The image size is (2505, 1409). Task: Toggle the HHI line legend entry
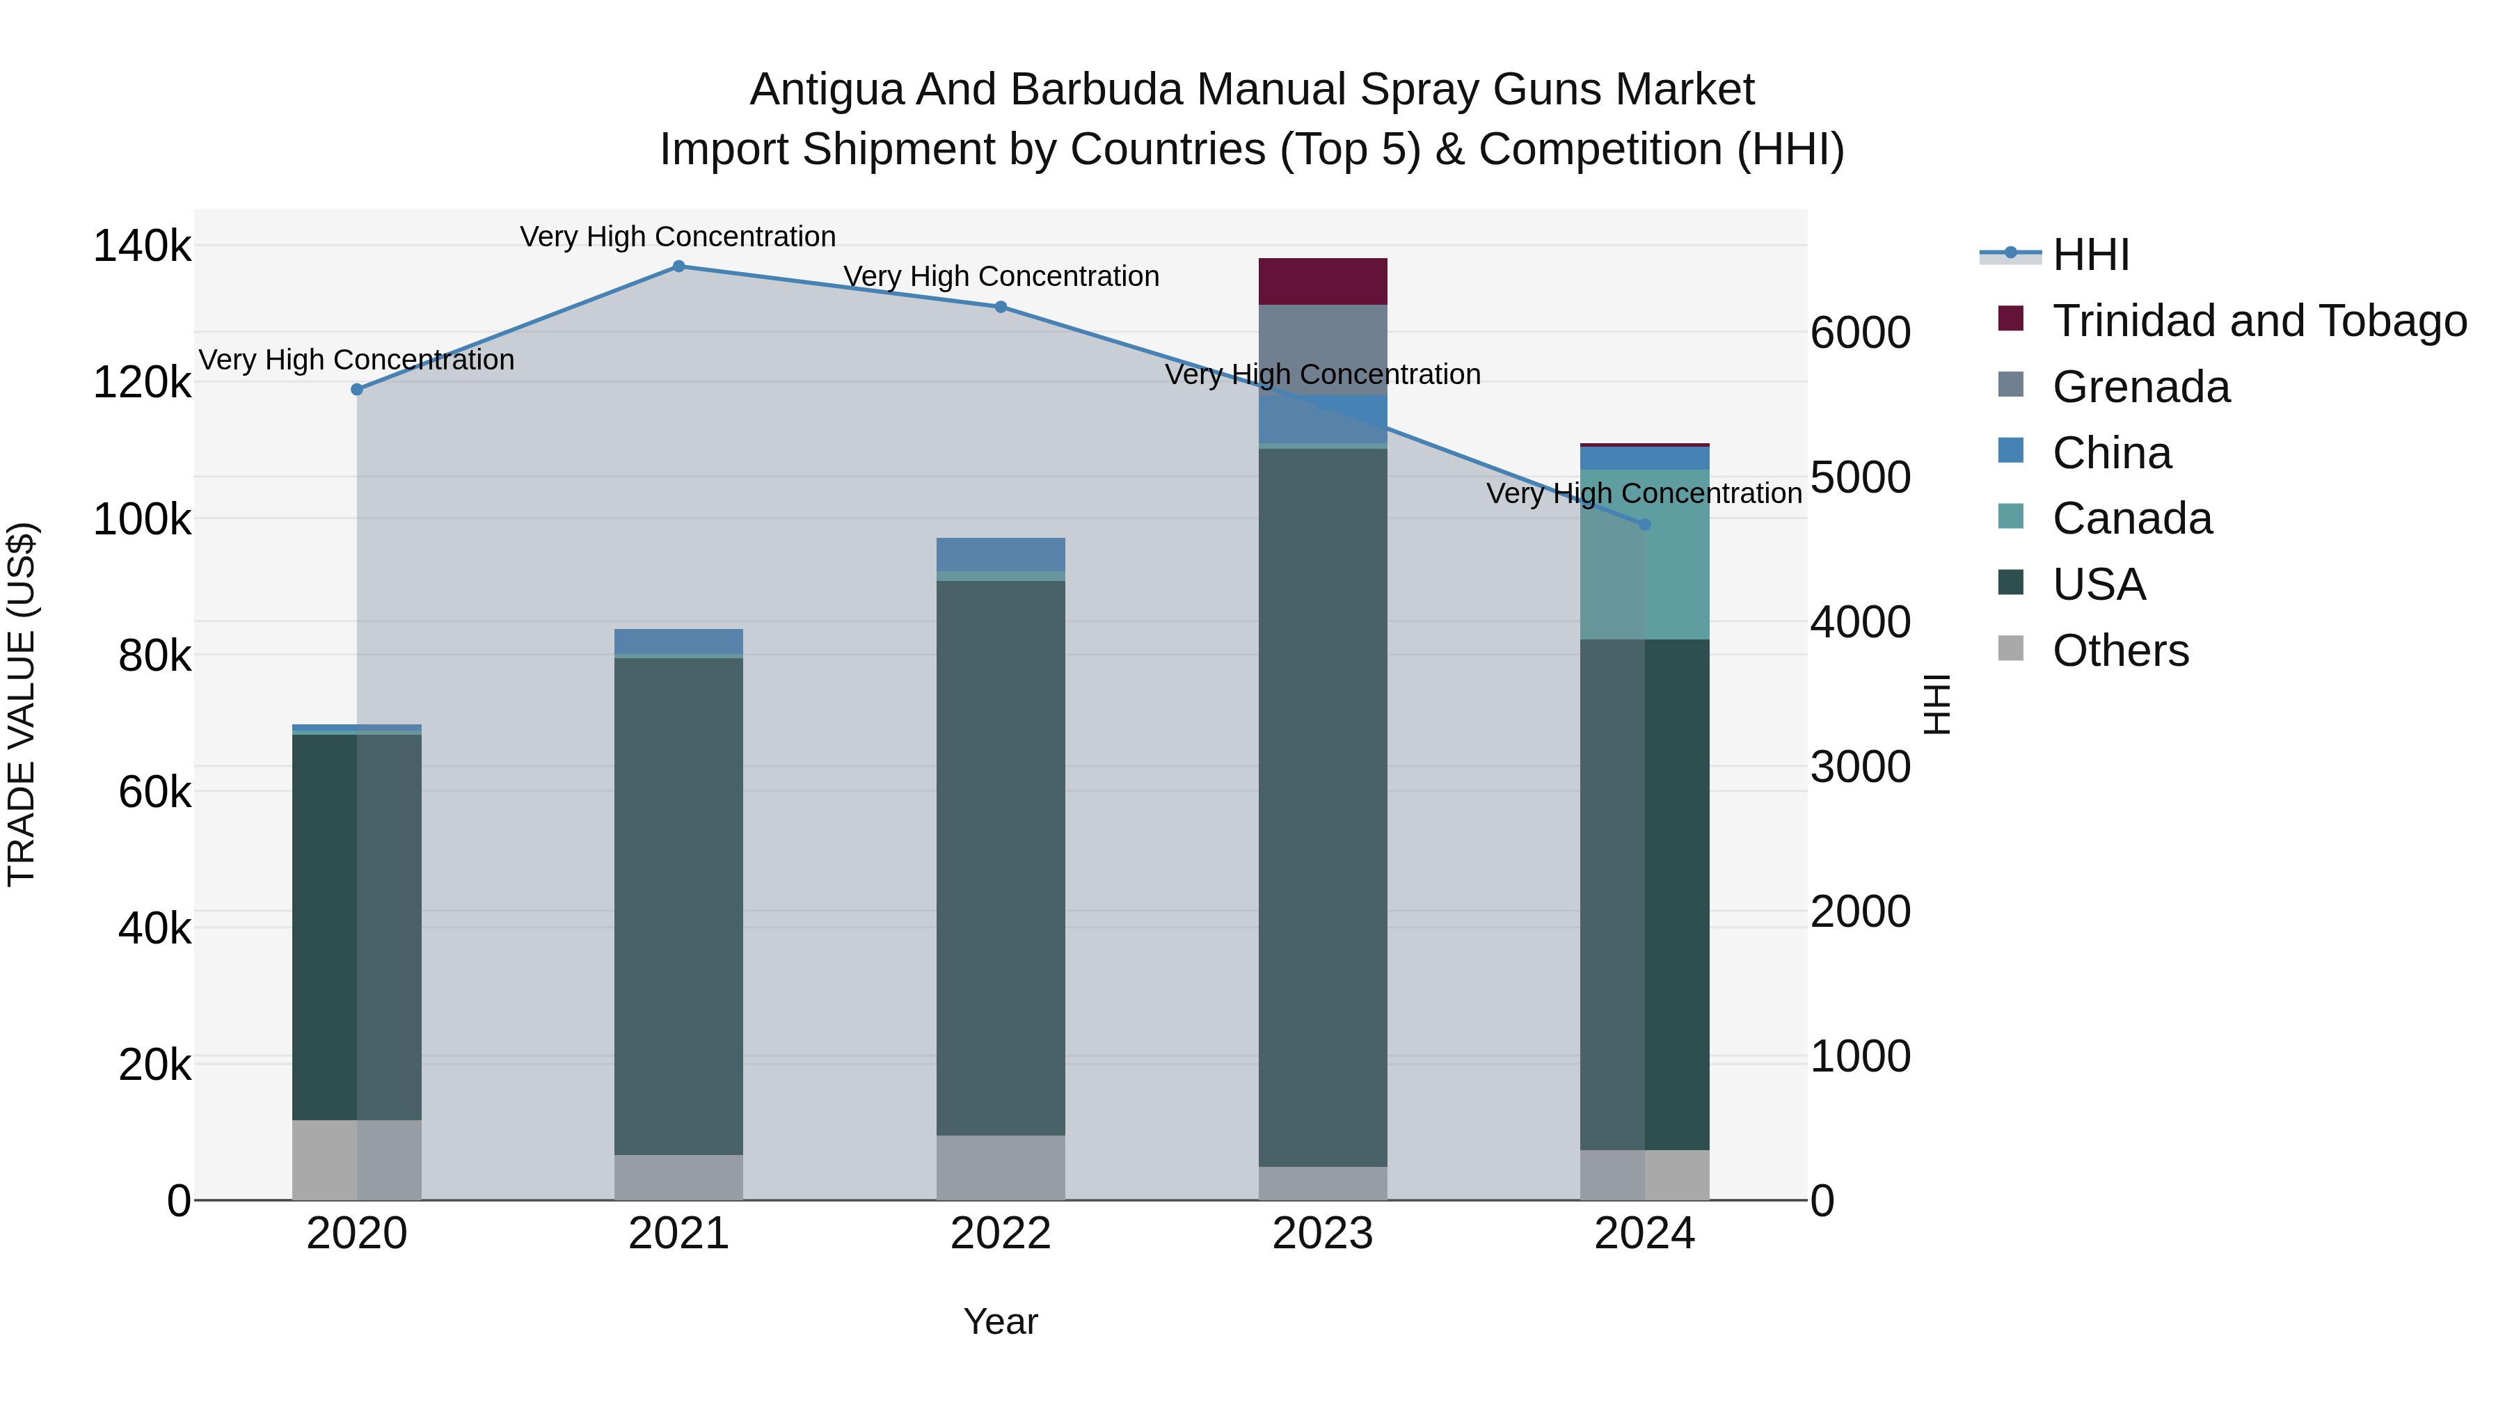pyautogui.click(x=2055, y=255)
